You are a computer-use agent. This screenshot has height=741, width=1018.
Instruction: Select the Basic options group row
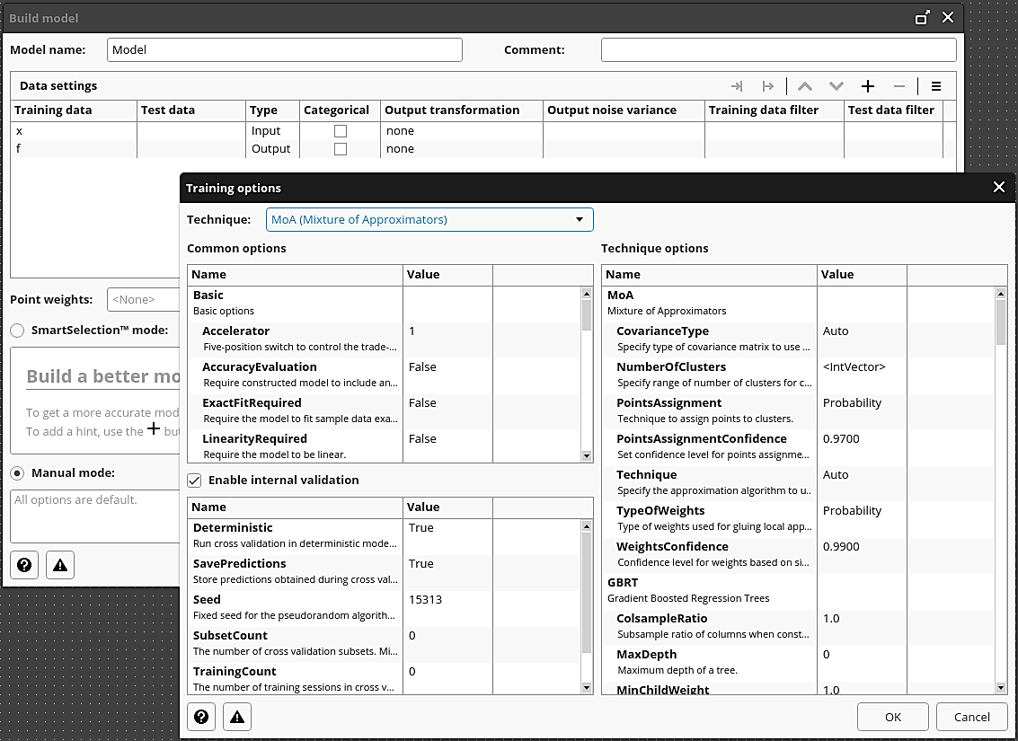(x=385, y=303)
